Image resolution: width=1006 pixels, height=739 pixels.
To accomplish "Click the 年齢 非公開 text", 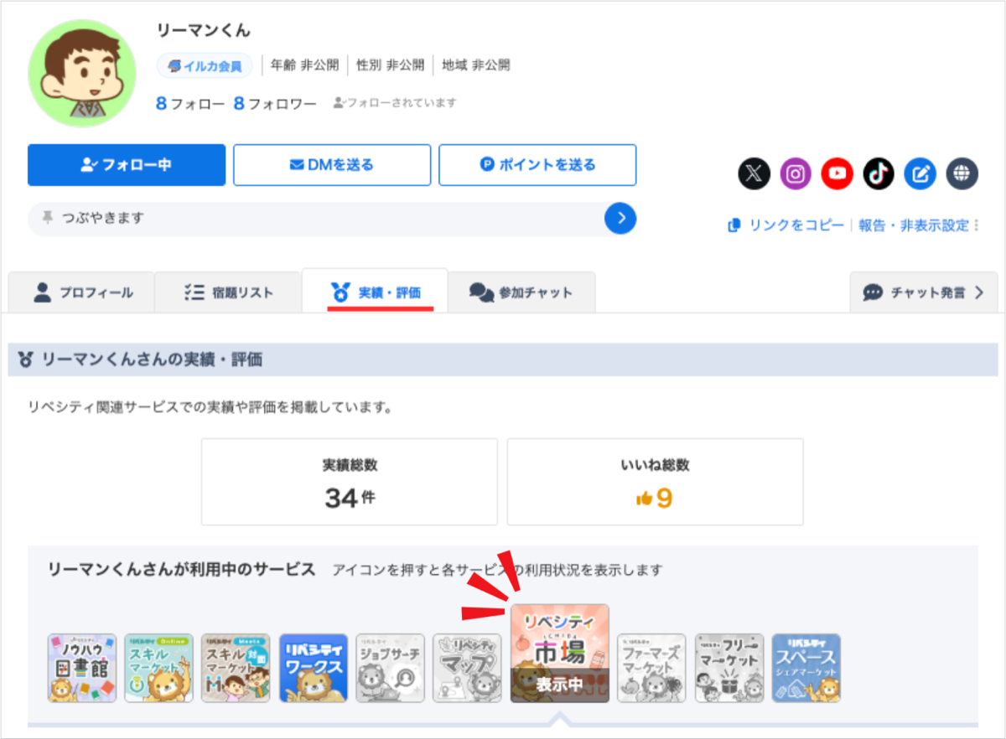I will pyautogui.click(x=305, y=65).
